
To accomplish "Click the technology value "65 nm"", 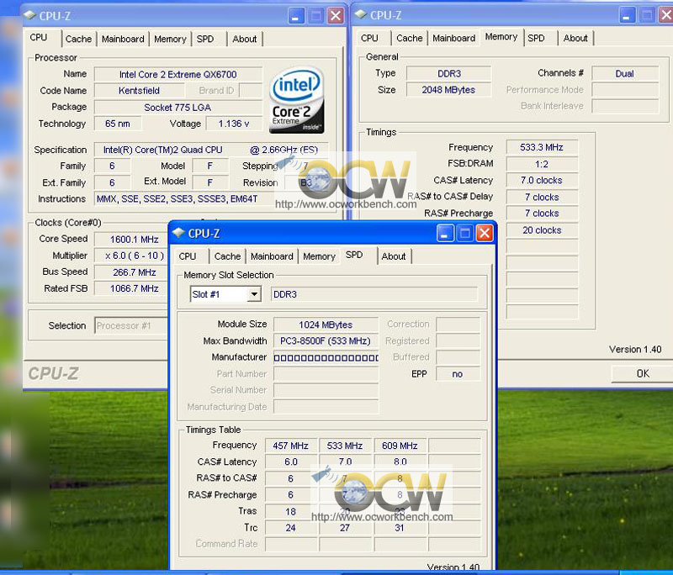I will tap(118, 124).
